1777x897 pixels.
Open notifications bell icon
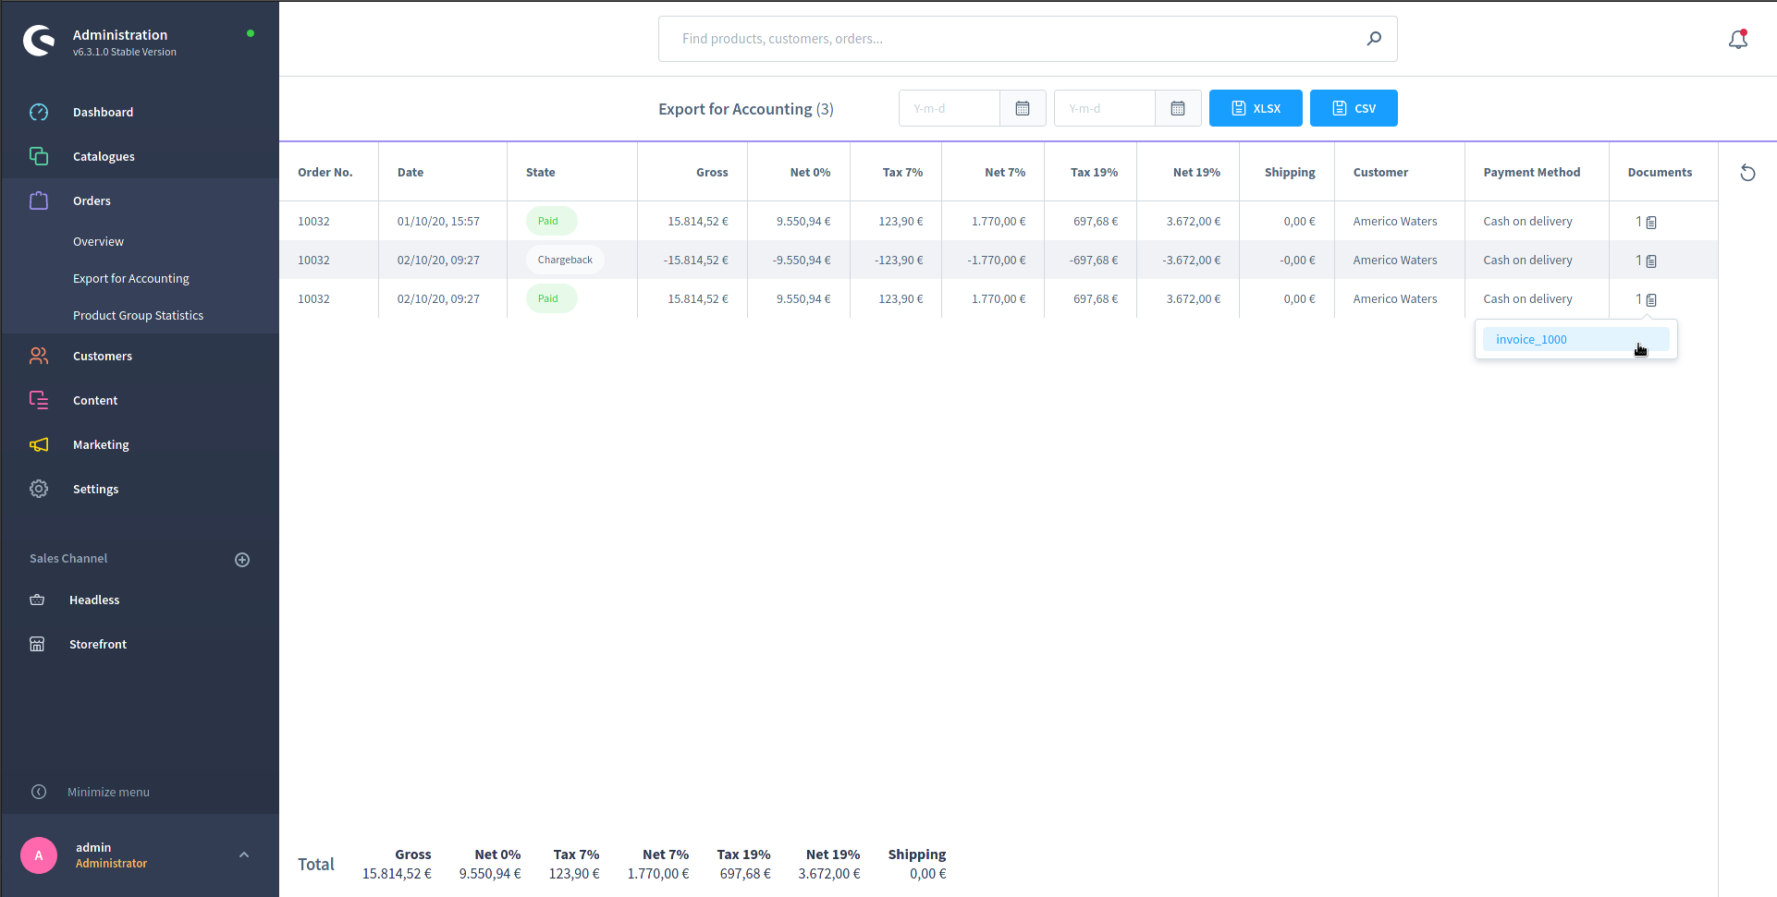pyautogui.click(x=1738, y=39)
